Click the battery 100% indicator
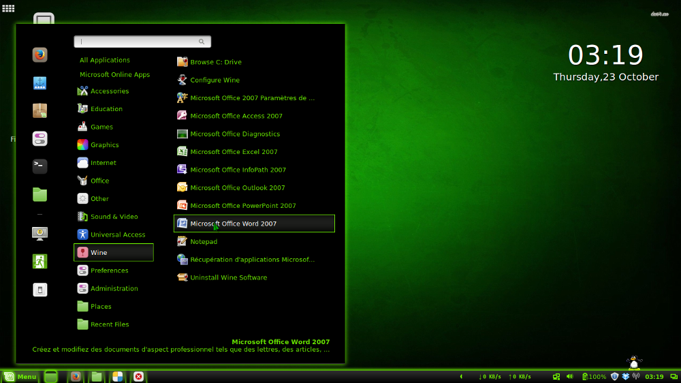Viewport: 681px width, 383px height. [594, 376]
